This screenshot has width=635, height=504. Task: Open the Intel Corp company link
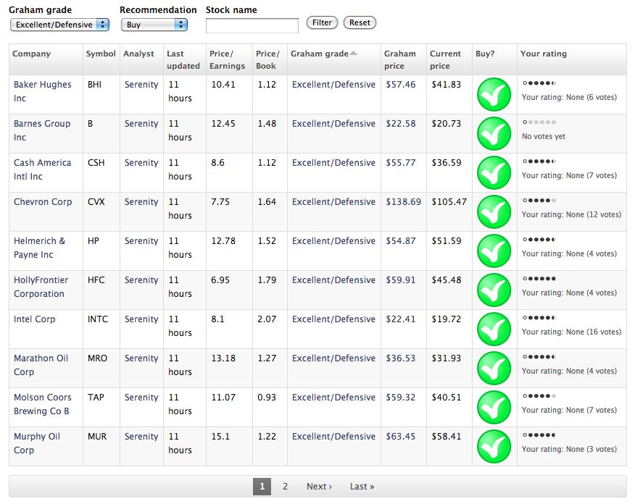34,319
